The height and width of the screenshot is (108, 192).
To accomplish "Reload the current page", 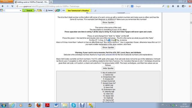I will tap(128, 6).
